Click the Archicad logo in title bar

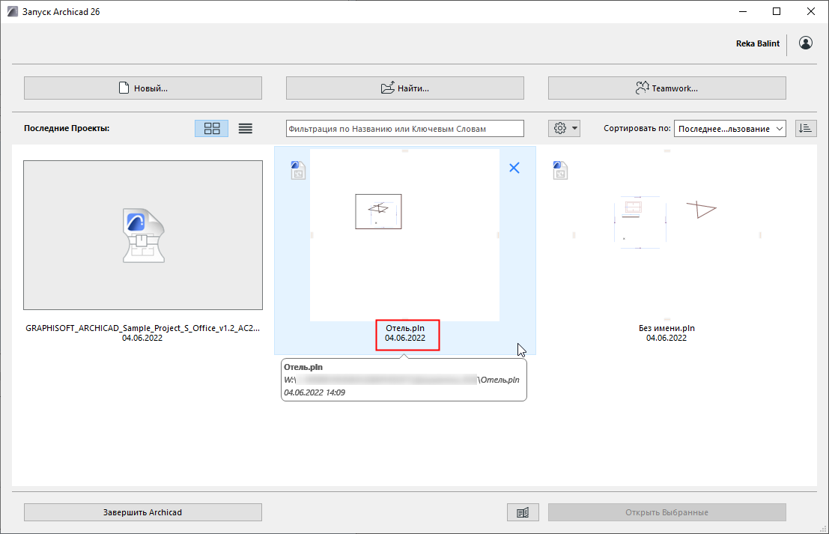tap(12, 12)
